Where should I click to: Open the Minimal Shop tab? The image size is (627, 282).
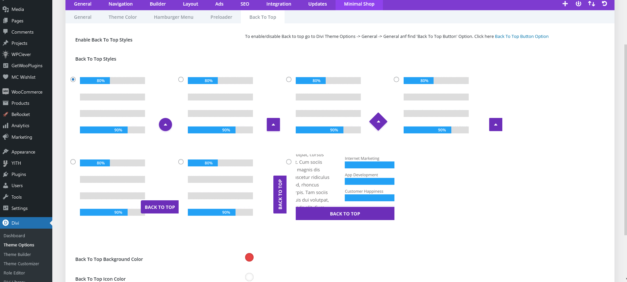pyautogui.click(x=359, y=4)
